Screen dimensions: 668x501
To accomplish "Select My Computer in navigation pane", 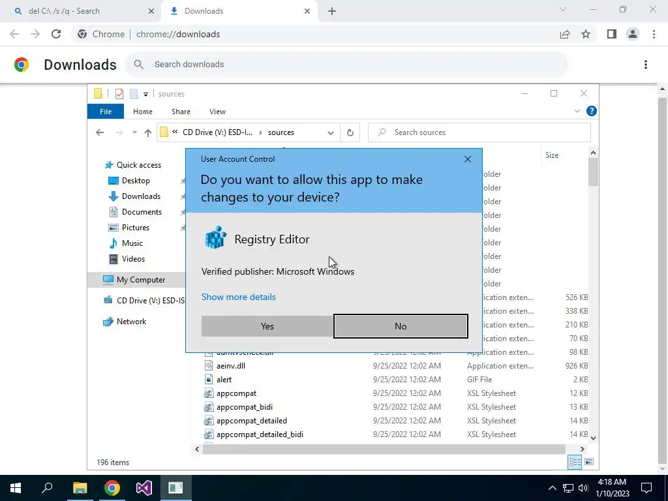I will 136,280.
